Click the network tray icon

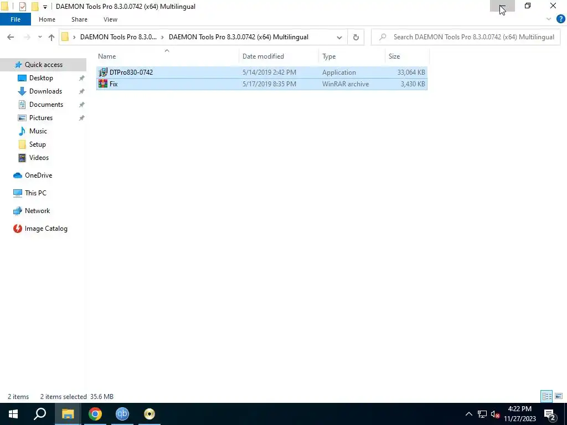tap(482, 414)
